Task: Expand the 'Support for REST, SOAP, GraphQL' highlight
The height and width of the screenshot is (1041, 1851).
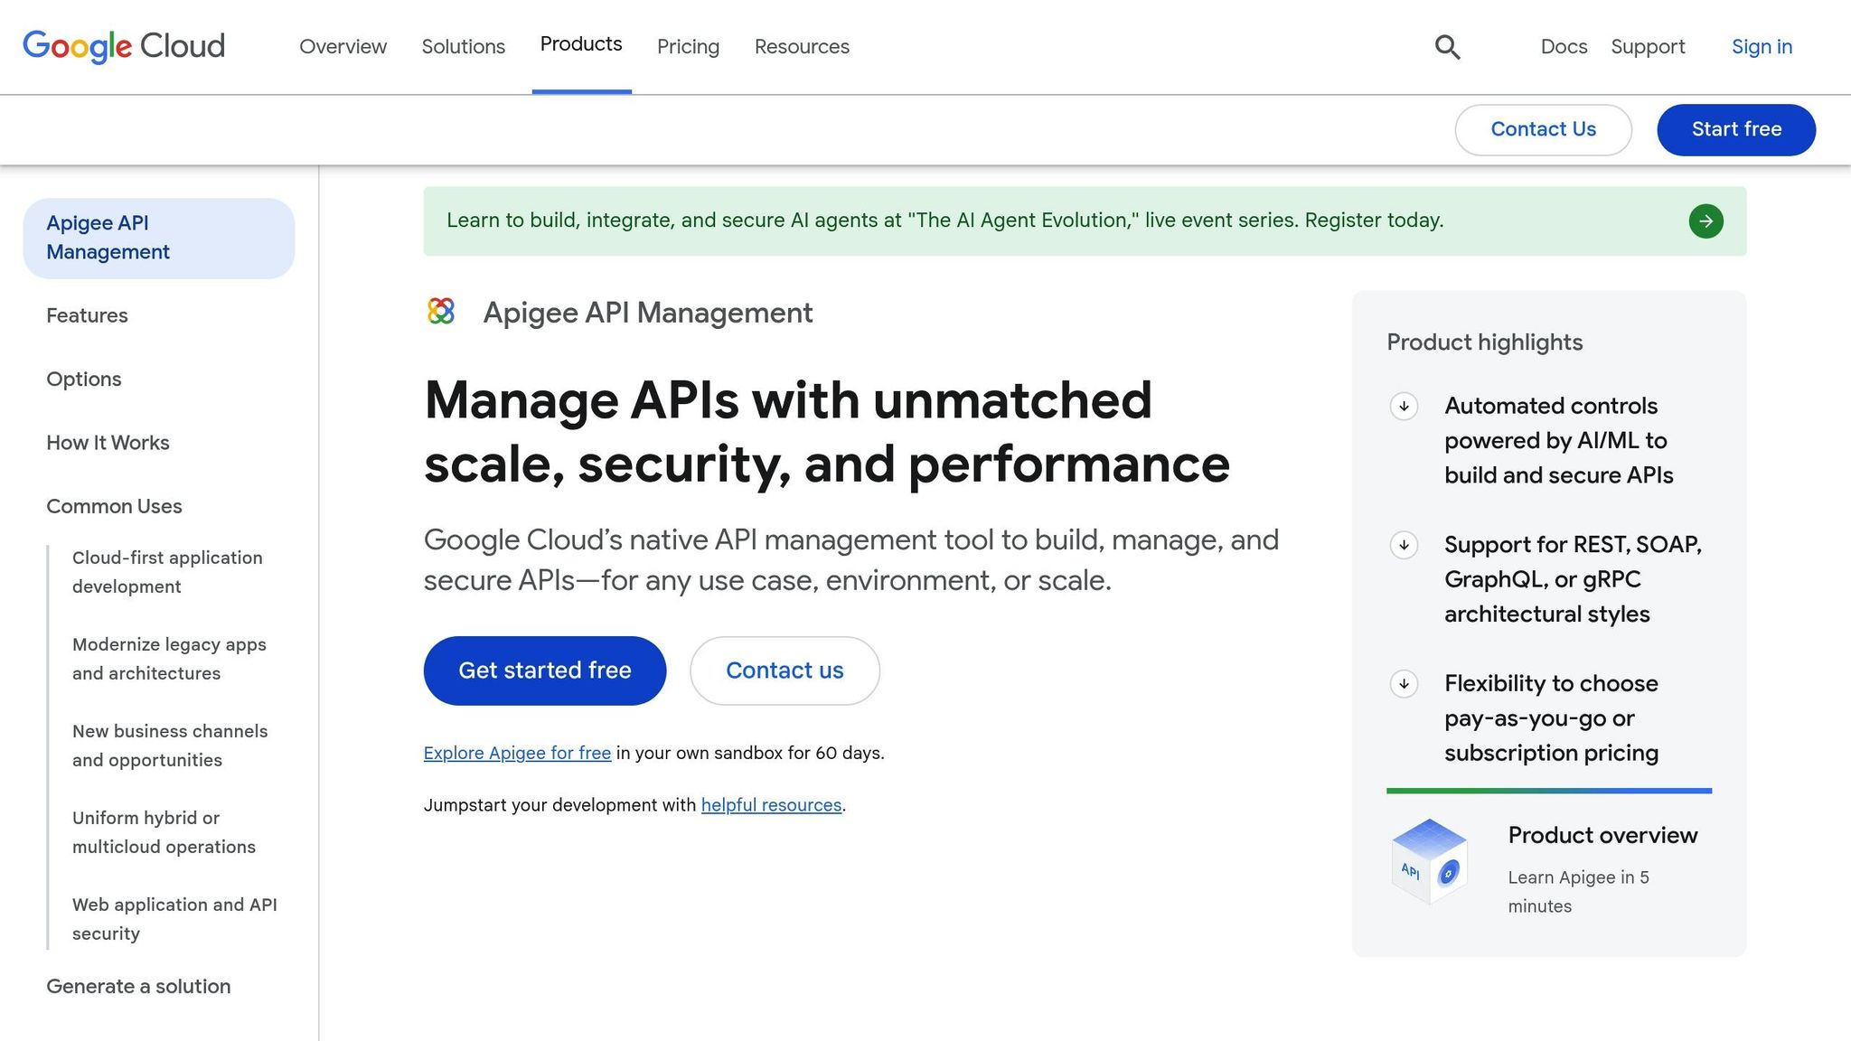Action: [x=1403, y=546]
